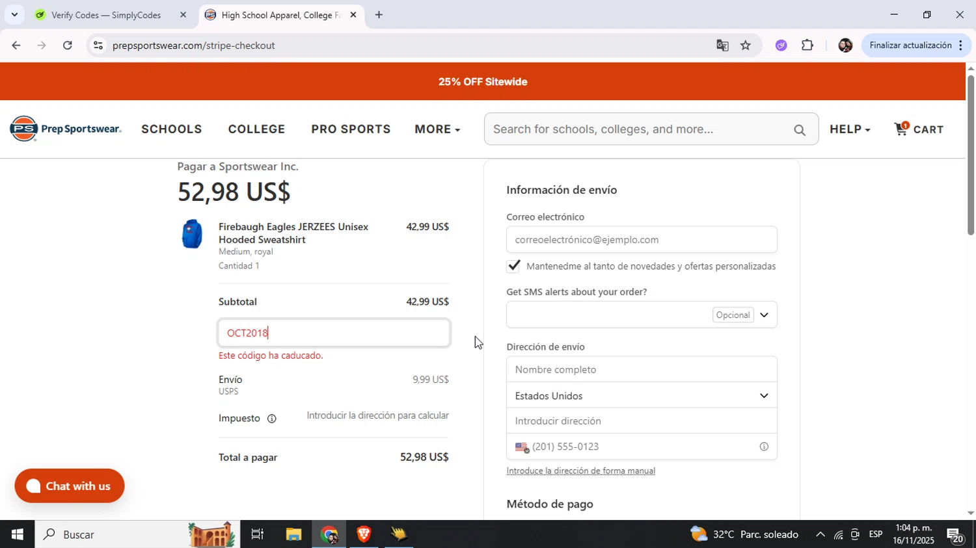Close the High School Apparel tab
976x548 pixels.
(353, 15)
